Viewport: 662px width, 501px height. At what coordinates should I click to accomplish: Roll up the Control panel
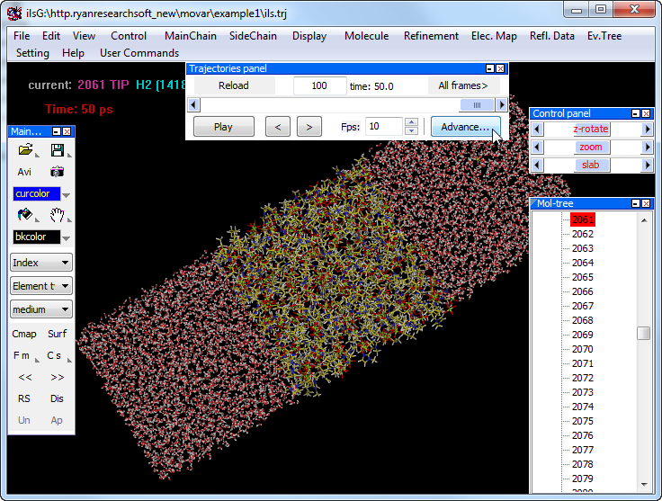click(636, 113)
